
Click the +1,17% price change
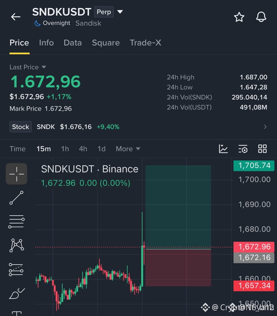pyautogui.click(x=59, y=97)
